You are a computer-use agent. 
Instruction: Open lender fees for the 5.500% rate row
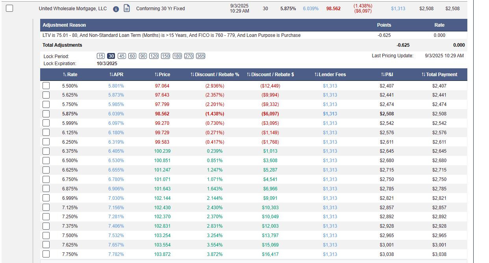[330, 86]
